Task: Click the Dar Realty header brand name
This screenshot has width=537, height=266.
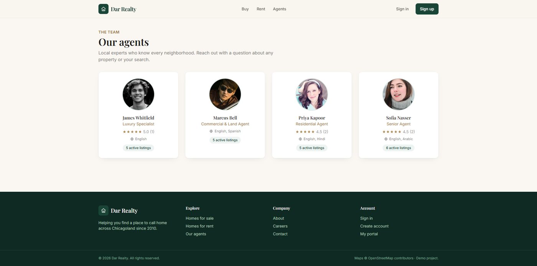Action: point(124,9)
